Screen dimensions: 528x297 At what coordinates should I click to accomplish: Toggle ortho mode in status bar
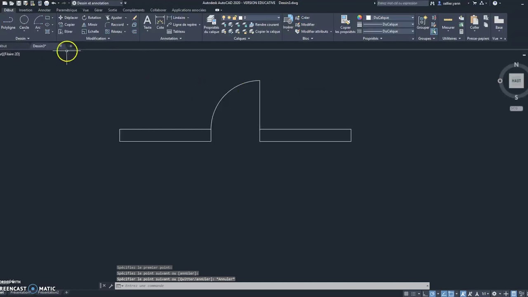pyautogui.click(x=425, y=294)
